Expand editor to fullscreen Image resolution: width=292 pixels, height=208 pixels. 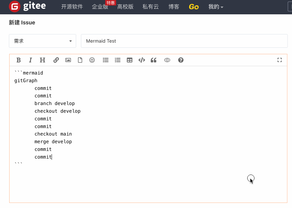pos(279,60)
